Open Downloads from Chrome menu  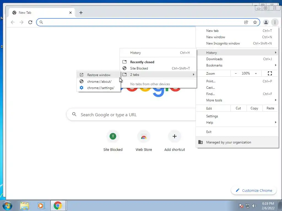click(x=237, y=59)
